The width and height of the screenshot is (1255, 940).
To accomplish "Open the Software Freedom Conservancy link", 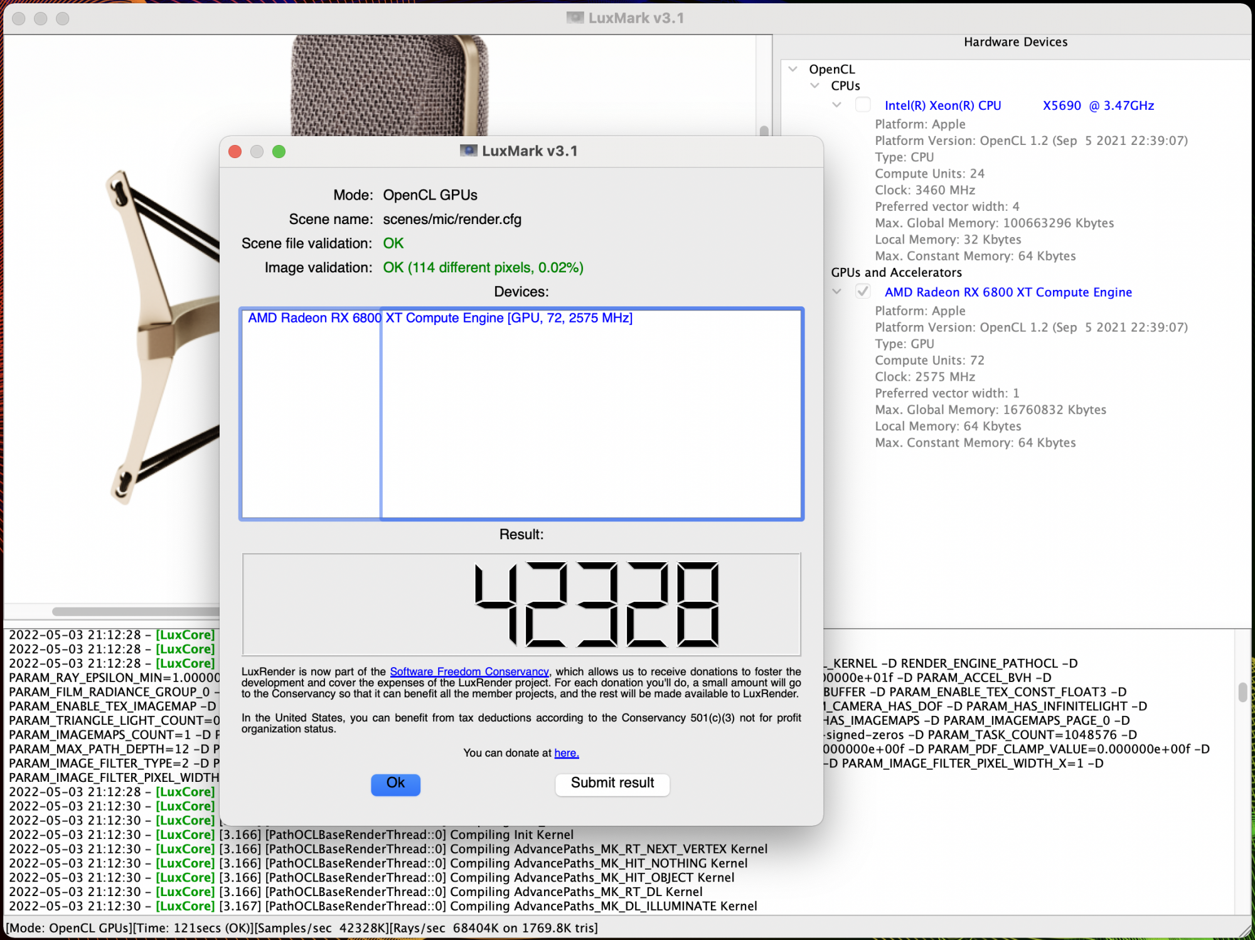I will coord(469,671).
